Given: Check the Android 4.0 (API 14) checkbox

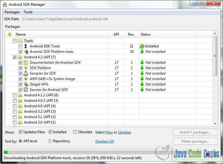Looking at the screenshot, I should (15, 106).
